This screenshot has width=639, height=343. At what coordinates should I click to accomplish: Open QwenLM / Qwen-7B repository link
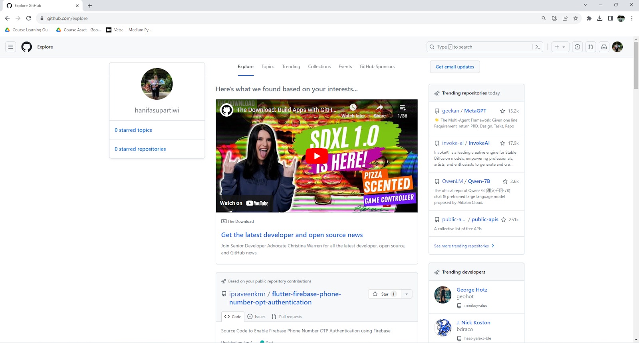click(x=466, y=182)
